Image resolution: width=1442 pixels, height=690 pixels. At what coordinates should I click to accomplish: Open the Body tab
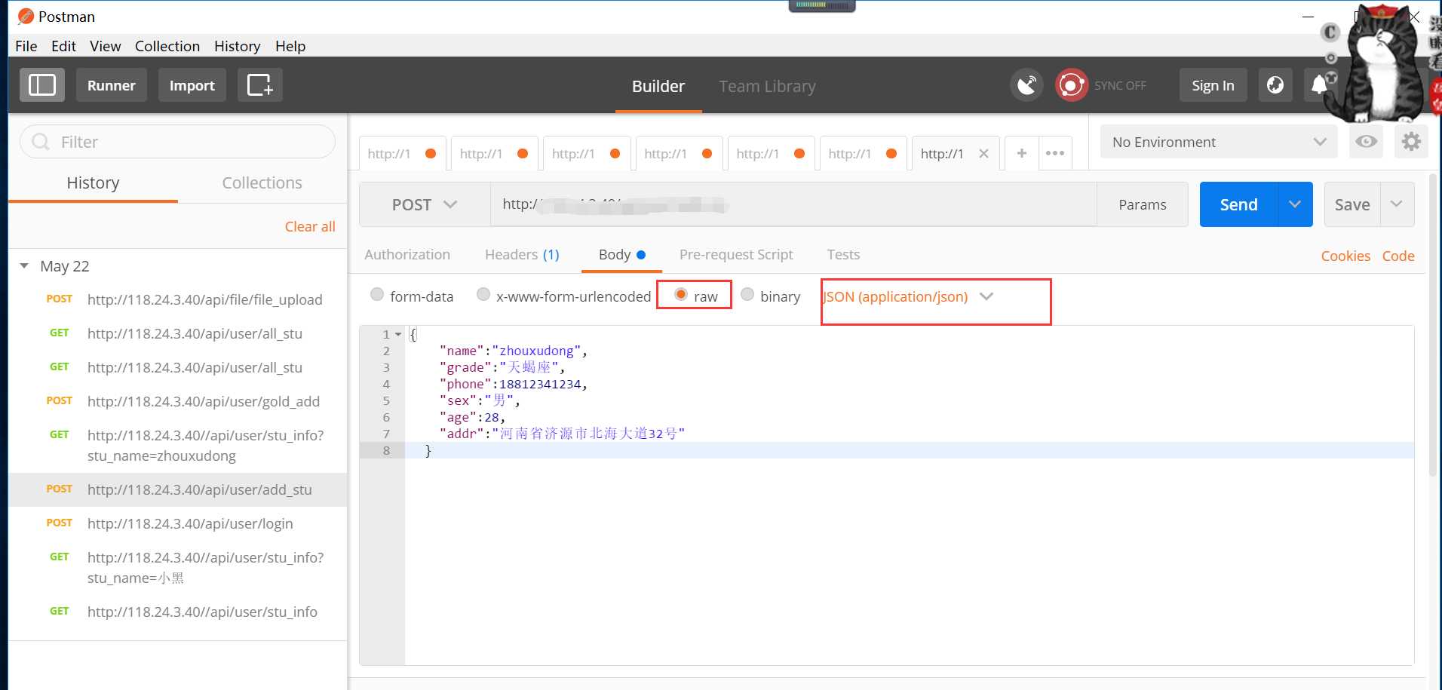[x=622, y=254]
